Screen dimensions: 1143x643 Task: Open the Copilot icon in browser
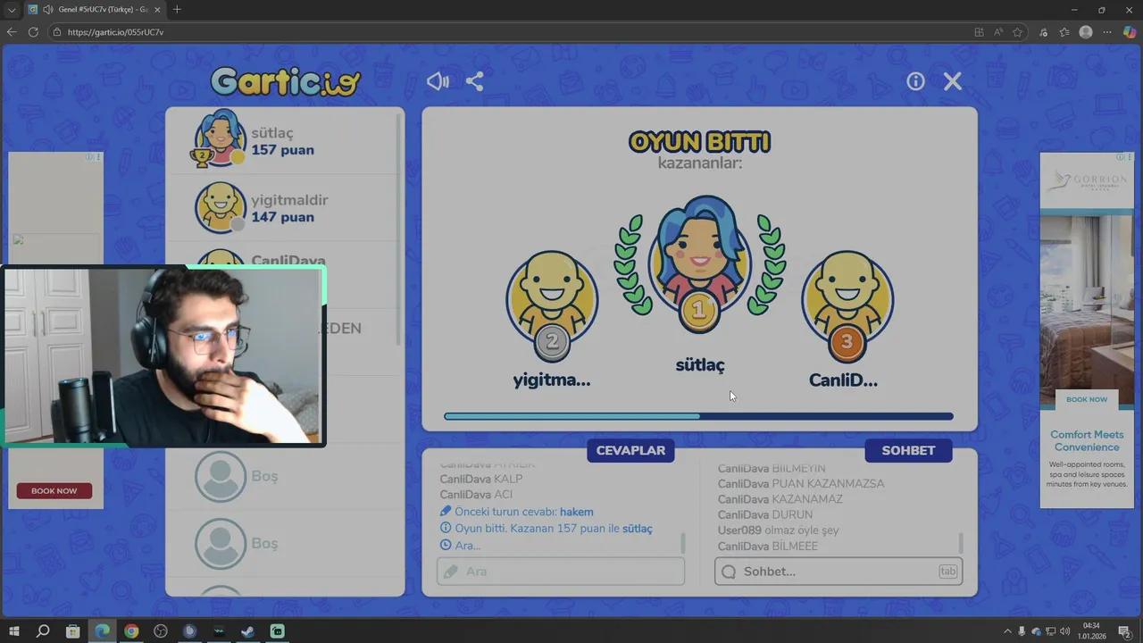tap(1130, 32)
